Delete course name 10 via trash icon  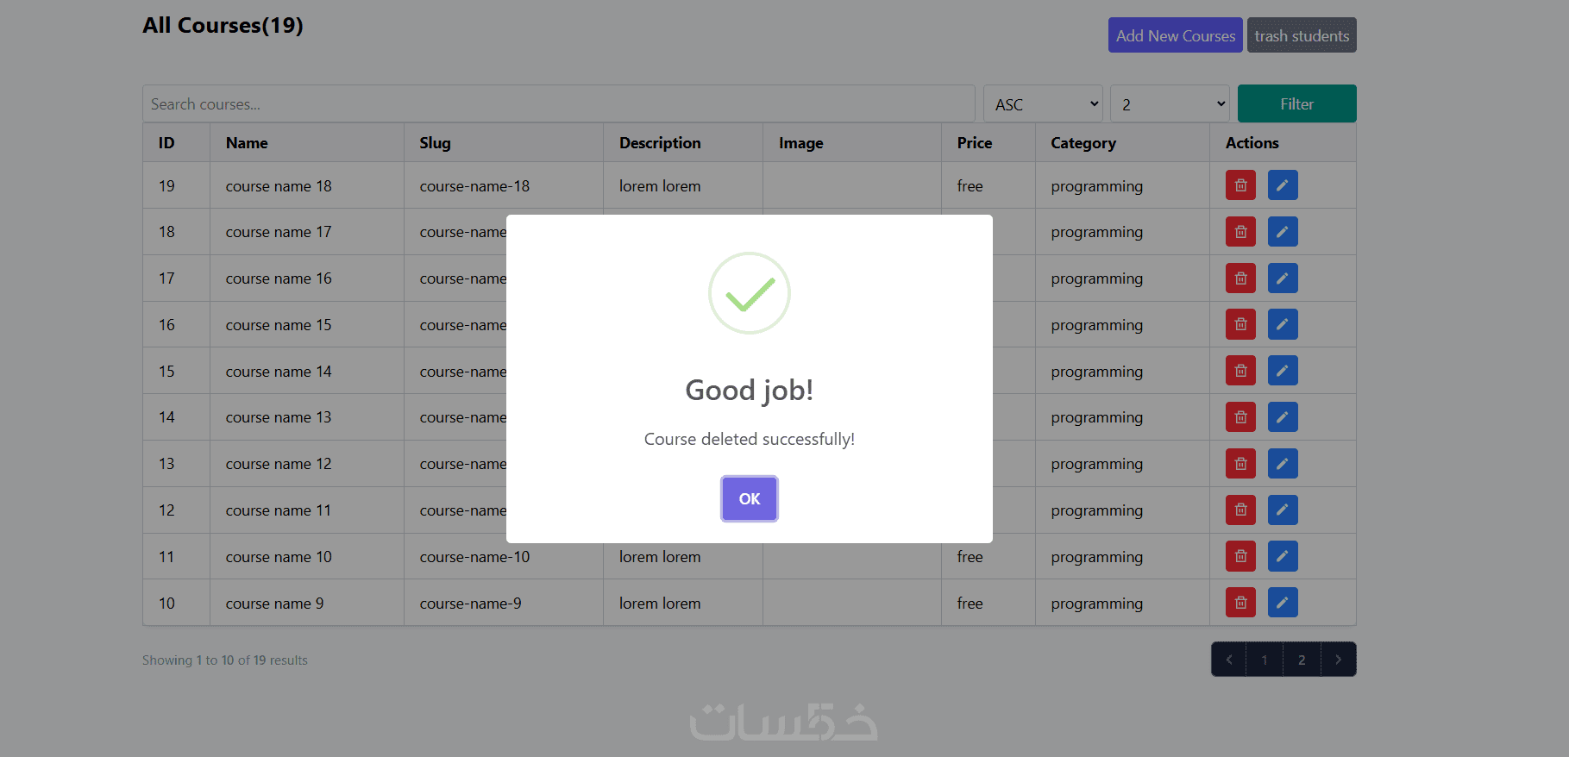[x=1240, y=557]
